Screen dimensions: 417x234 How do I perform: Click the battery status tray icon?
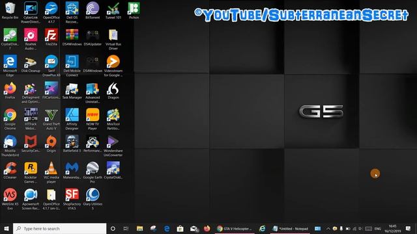tap(348, 228)
